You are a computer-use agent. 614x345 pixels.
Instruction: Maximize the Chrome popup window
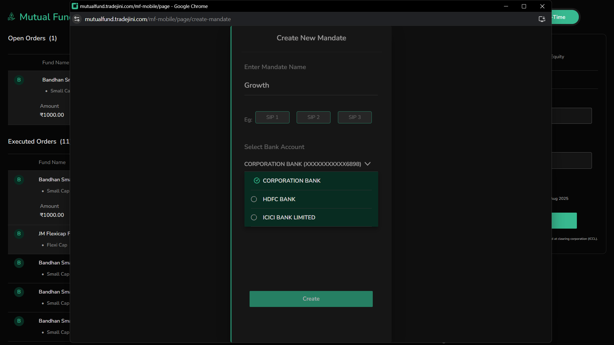[x=524, y=6]
